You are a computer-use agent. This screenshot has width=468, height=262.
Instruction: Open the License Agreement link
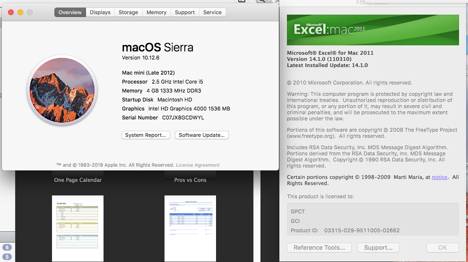pos(198,165)
